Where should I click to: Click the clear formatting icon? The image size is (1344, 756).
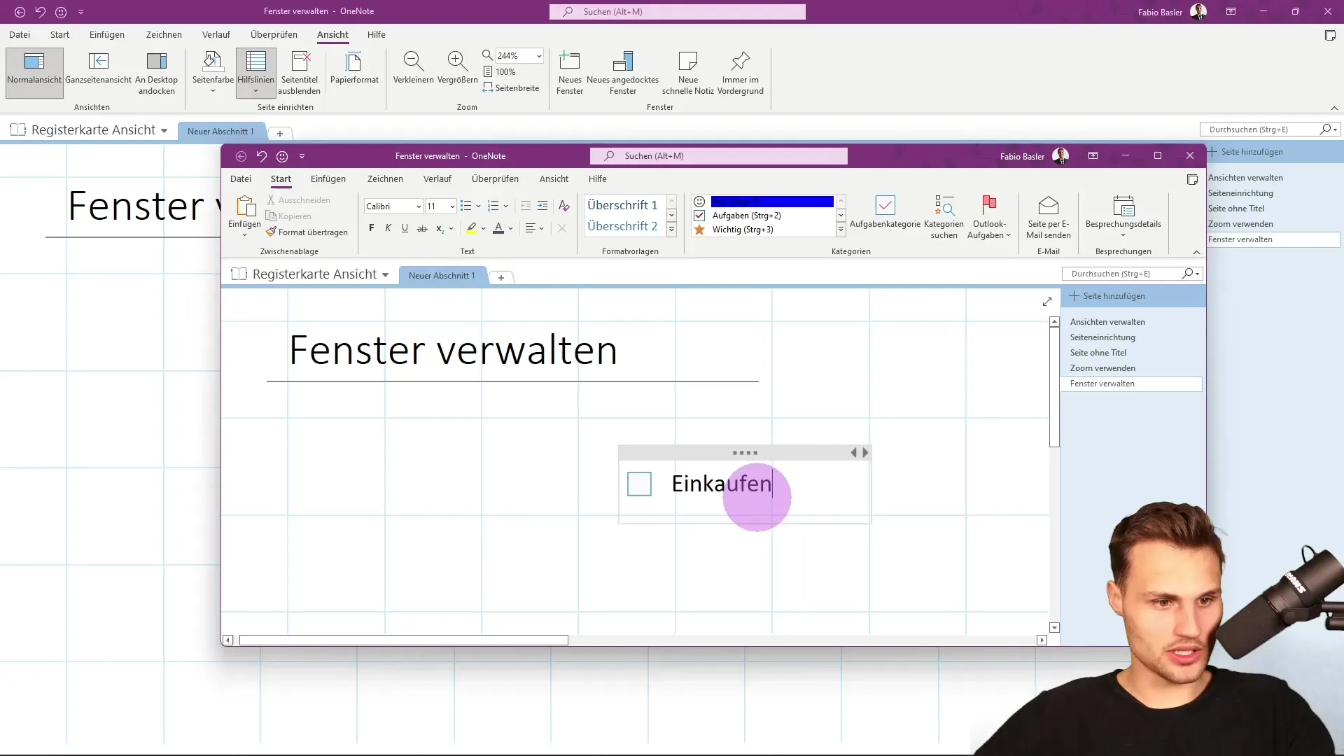click(x=563, y=206)
